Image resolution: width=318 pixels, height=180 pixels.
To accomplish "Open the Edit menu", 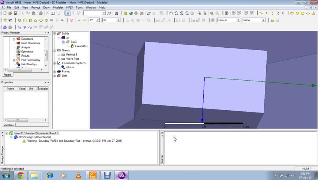I will [16, 7].
